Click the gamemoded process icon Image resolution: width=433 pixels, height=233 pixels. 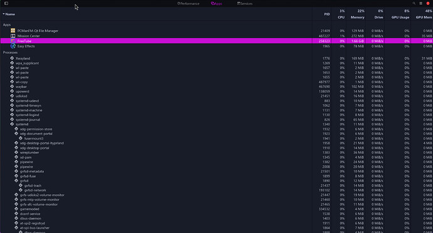coord(16,209)
